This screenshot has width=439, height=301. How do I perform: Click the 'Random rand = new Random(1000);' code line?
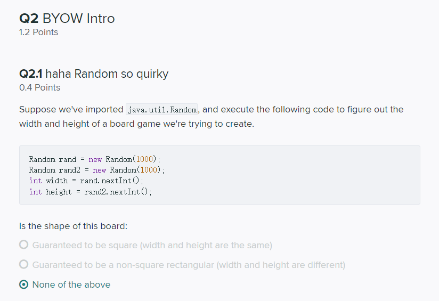tap(94, 159)
